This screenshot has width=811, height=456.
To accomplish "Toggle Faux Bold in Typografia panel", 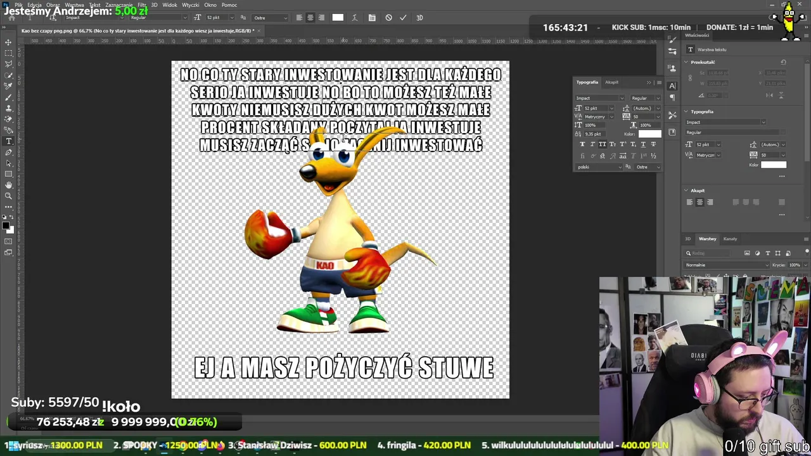I will pyautogui.click(x=582, y=144).
